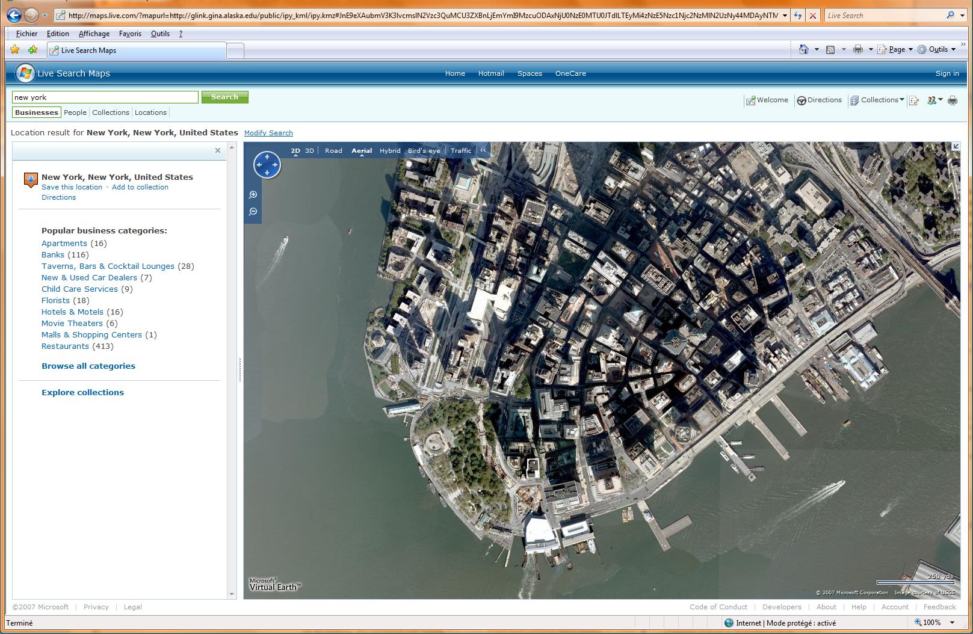Switch map to Bird's eye view

click(x=424, y=151)
